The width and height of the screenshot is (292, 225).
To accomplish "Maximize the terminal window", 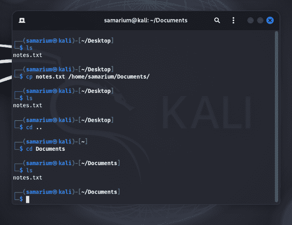I will pyautogui.click(x=260, y=20).
